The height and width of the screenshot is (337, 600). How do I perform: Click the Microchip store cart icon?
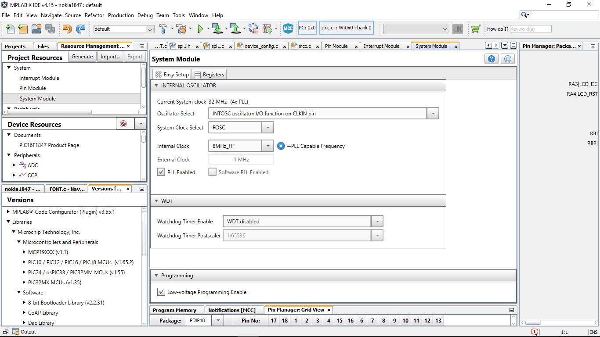[475, 29]
